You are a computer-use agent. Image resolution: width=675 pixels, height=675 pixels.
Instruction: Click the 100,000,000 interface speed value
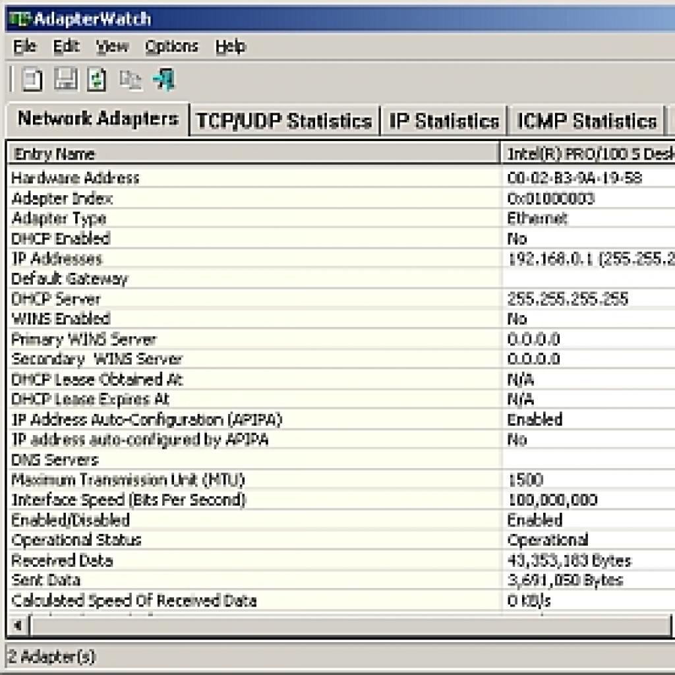pyautogui.click(x=553, y=500)
